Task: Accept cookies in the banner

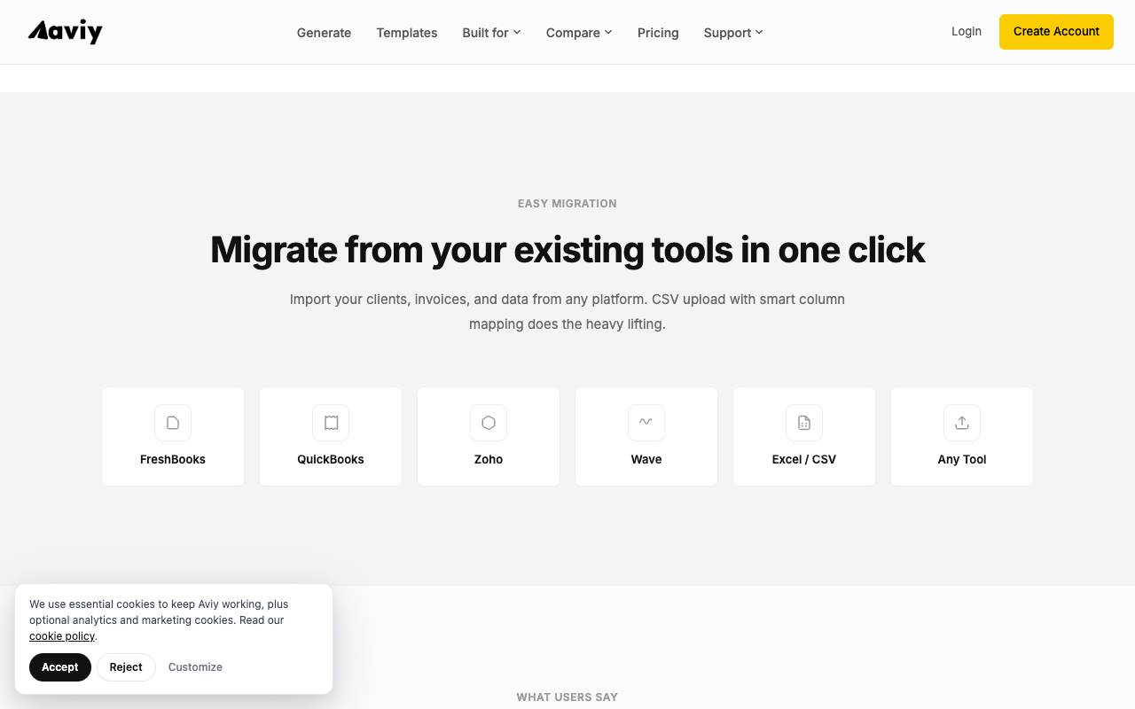Action: [x=60, y=667]
